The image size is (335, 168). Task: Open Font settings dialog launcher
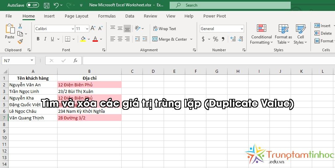[x=104, y=50]
